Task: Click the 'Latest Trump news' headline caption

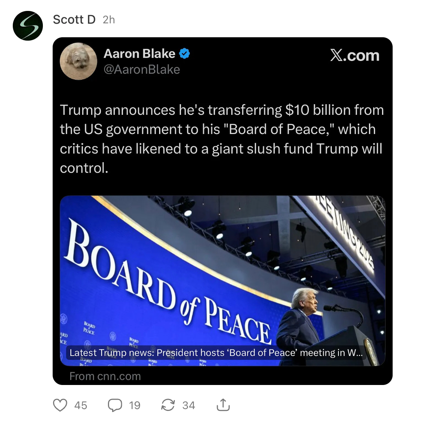Action: pos(216,353)
